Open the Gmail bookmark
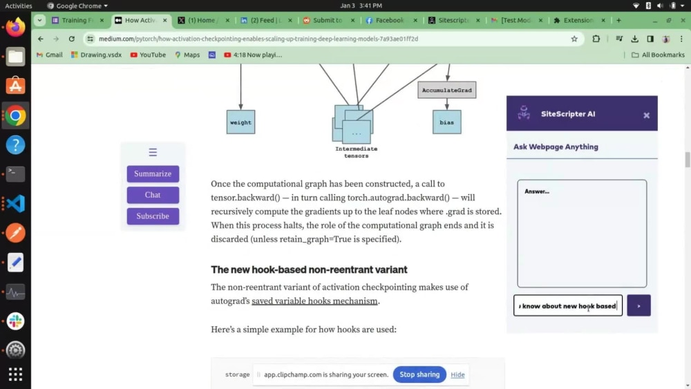This screenshot has width=691, height=389. coord(49,55)
